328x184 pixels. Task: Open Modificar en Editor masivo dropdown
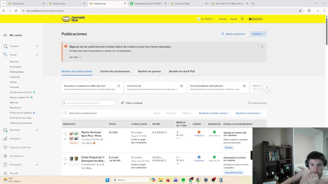point(214,113)
